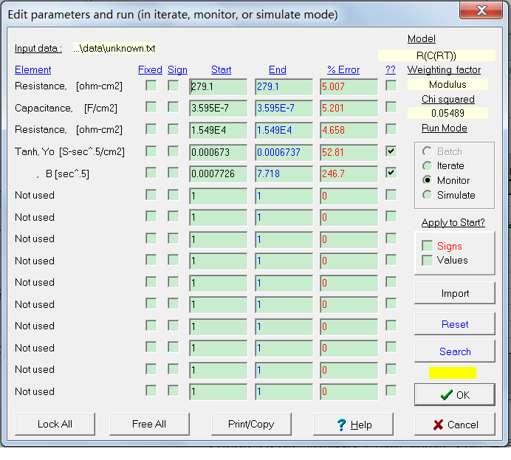Click the Weighting factor value Modulus

(x=447, y=84)
